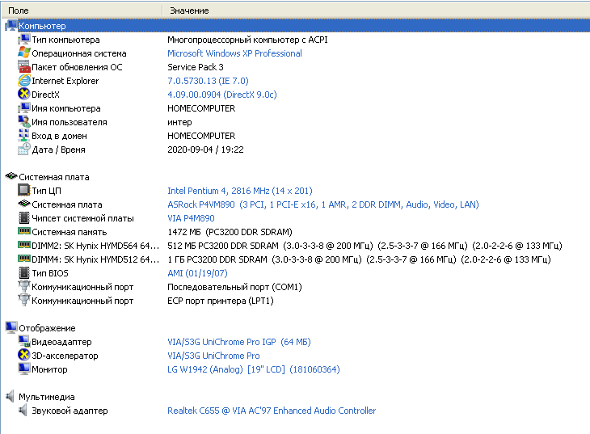
Task: Click the Пакет обновления ОС icon
Action: (x=24, y=67)
